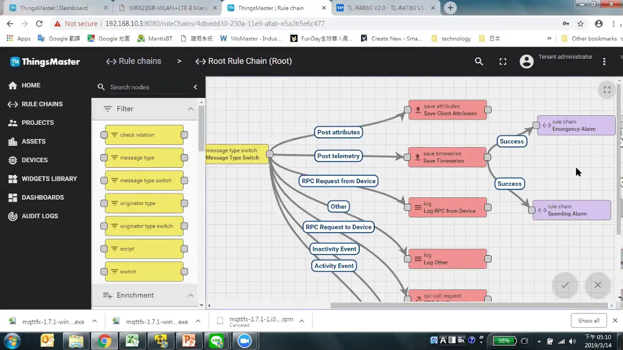623x350 pixels.
Task: Open the three-dot more options menu
Action: click(x=604, y=61)
